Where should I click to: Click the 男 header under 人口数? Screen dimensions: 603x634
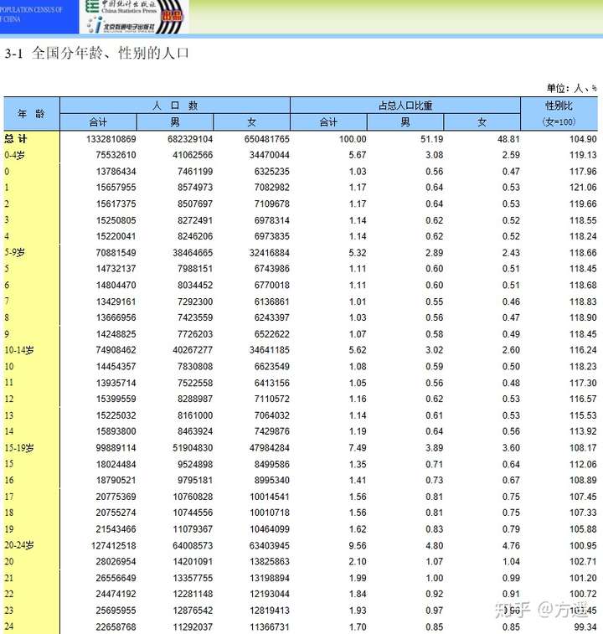coord(175,122)
